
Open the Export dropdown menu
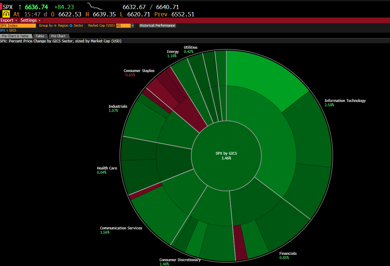[x=9, y=20]
